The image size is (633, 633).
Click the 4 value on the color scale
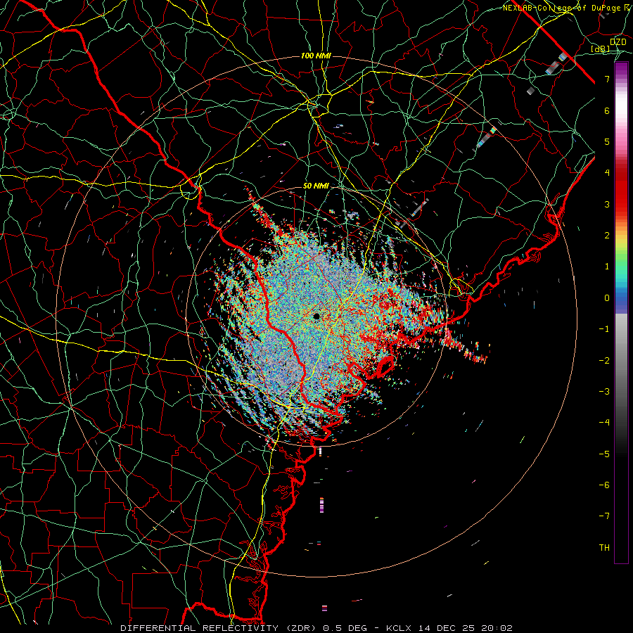[607, 173]
